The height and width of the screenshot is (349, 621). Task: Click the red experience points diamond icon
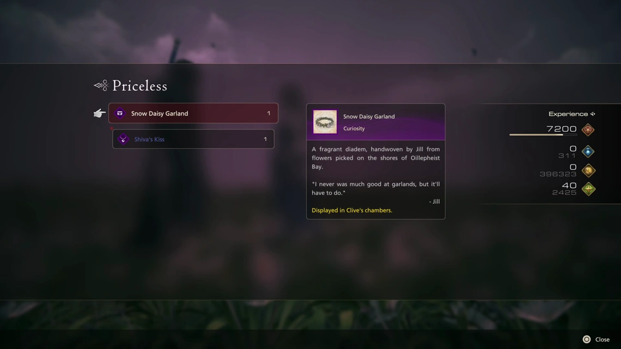pyautogui.click(x=588, y=130)
